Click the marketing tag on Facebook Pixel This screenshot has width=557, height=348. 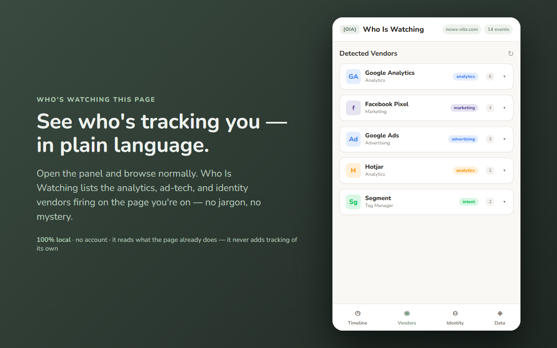coord(464,108)
